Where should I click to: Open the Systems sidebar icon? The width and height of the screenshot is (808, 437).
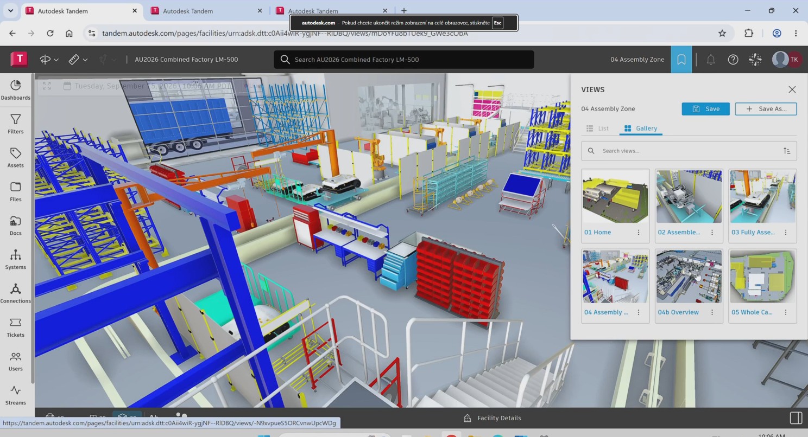pos(15,259)
